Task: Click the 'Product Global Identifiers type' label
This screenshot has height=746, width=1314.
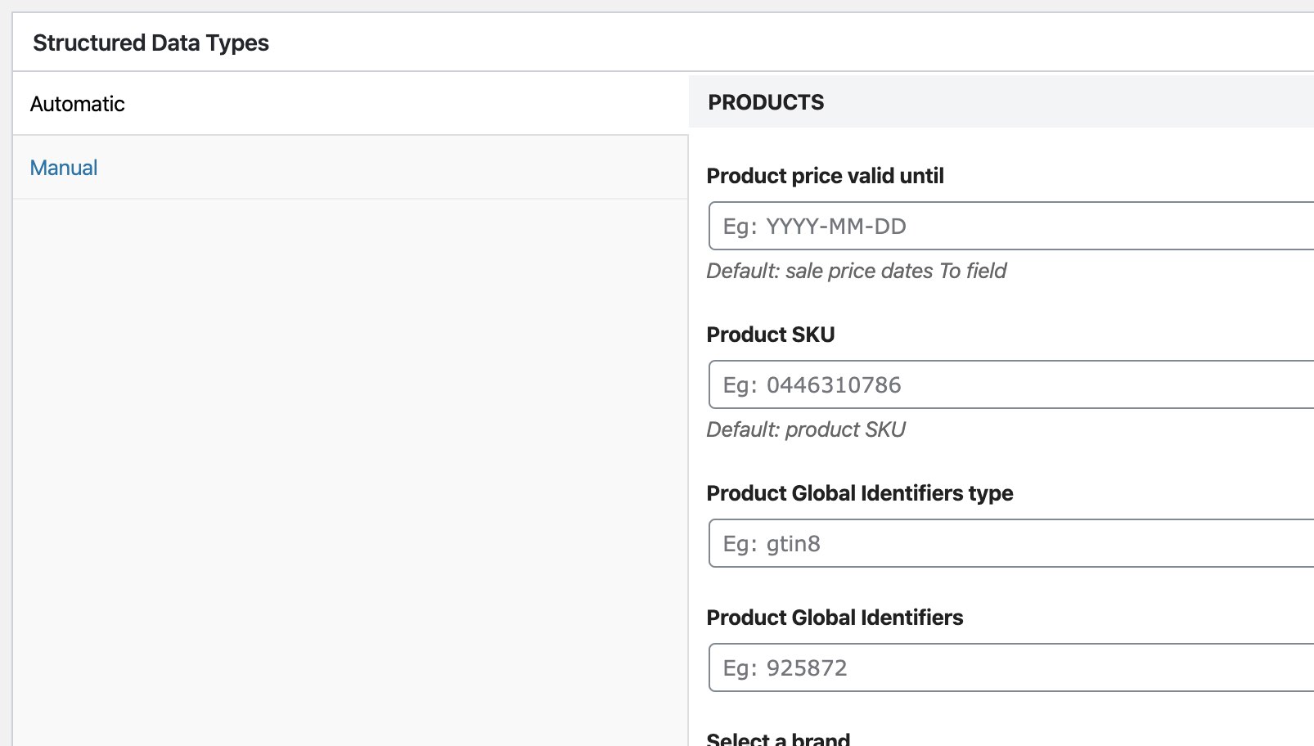Action: 860,493
